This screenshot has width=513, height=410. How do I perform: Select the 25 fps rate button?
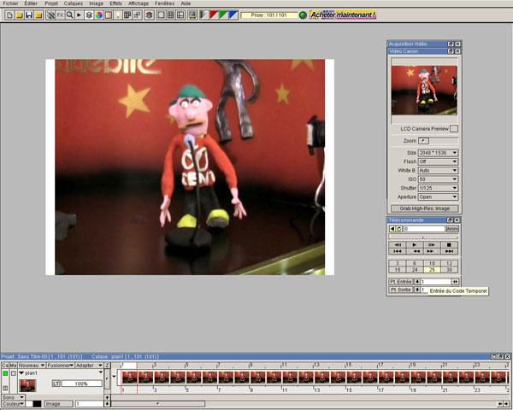tap(432, 270)
